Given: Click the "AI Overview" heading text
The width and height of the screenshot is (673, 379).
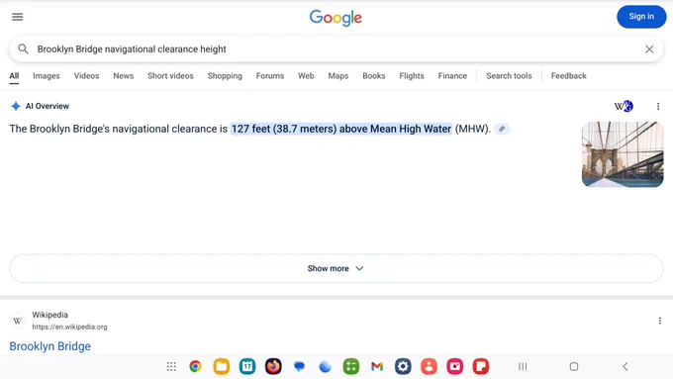Looking at the screenshot, I should [48, 106].
